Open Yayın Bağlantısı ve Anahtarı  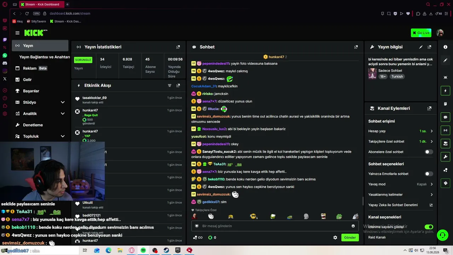point(45,57)
